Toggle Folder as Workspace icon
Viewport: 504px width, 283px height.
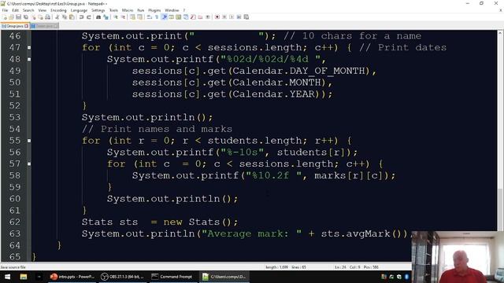coord(200,17)
